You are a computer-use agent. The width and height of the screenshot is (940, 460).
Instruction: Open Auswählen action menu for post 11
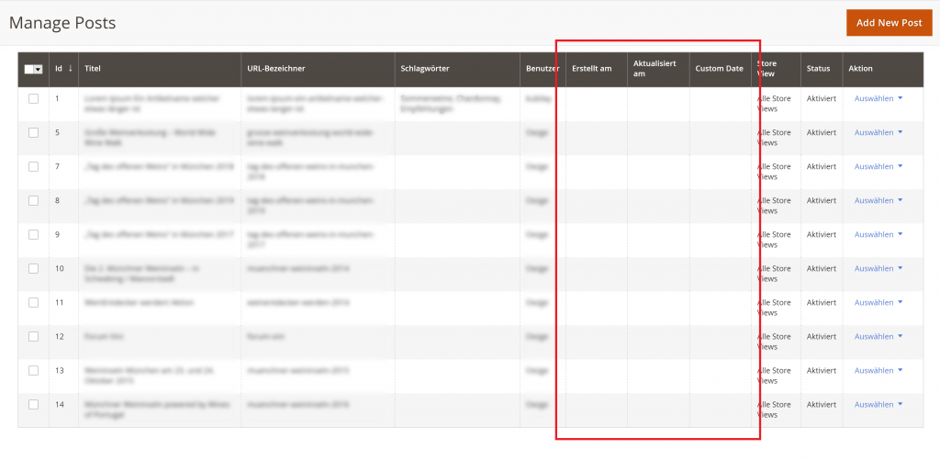click(878, 302)
